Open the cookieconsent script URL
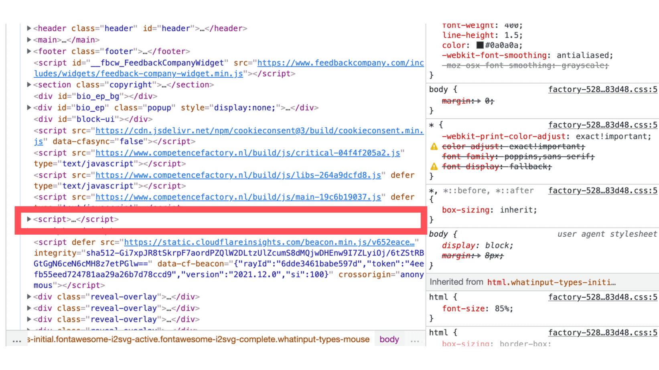This screenshot has width=659, height=370. (x=259, y=131)
